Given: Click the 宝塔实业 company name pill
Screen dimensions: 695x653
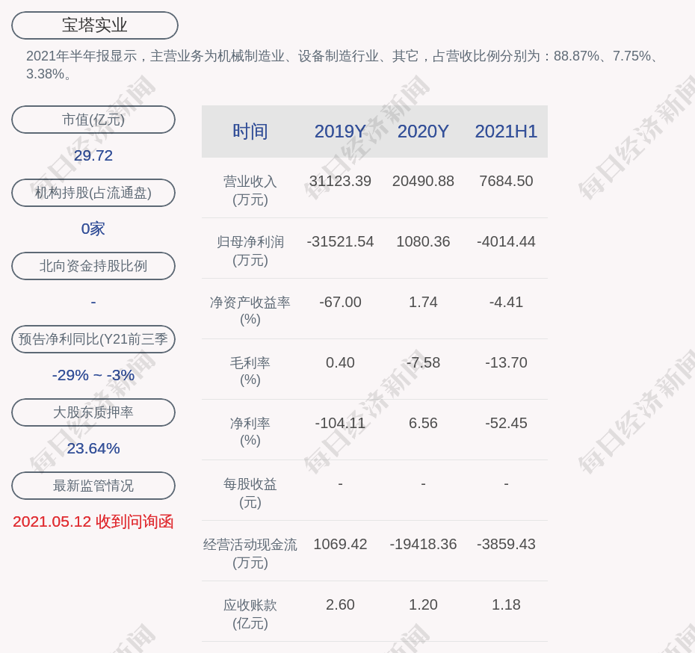Looking at the screenshot, I should (x=95, y=25).
